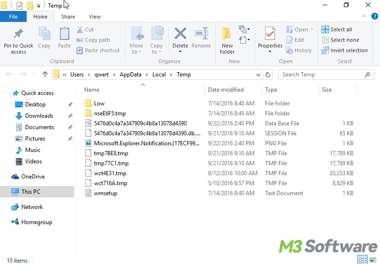Expand the address bar history dropdown
The height and width of the screenshot is (264, 380).
pyautogui.click(x=258, y=75)
